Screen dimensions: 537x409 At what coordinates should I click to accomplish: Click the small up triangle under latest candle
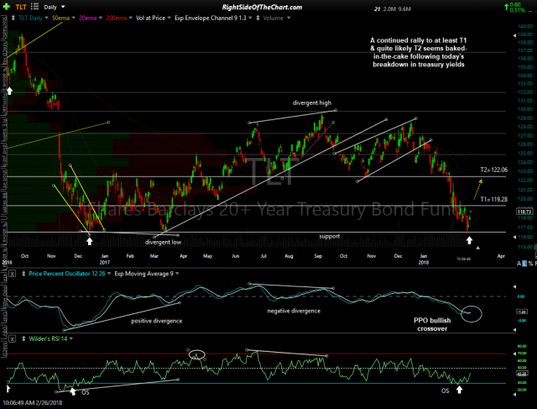click(477, 248)
